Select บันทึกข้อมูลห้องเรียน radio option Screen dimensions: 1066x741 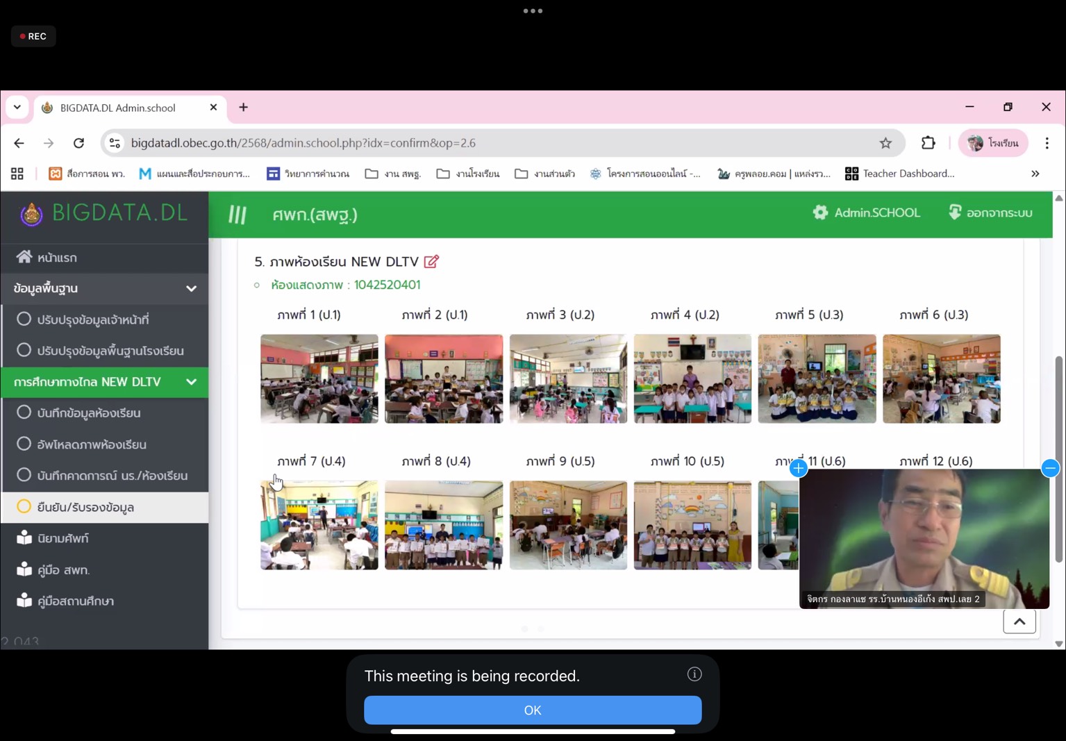click(24, 413)
